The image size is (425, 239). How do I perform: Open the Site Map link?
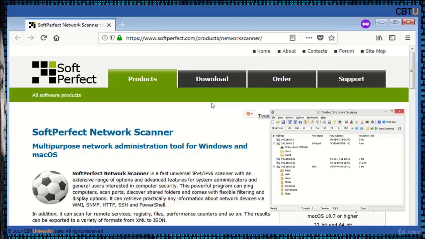376,51
